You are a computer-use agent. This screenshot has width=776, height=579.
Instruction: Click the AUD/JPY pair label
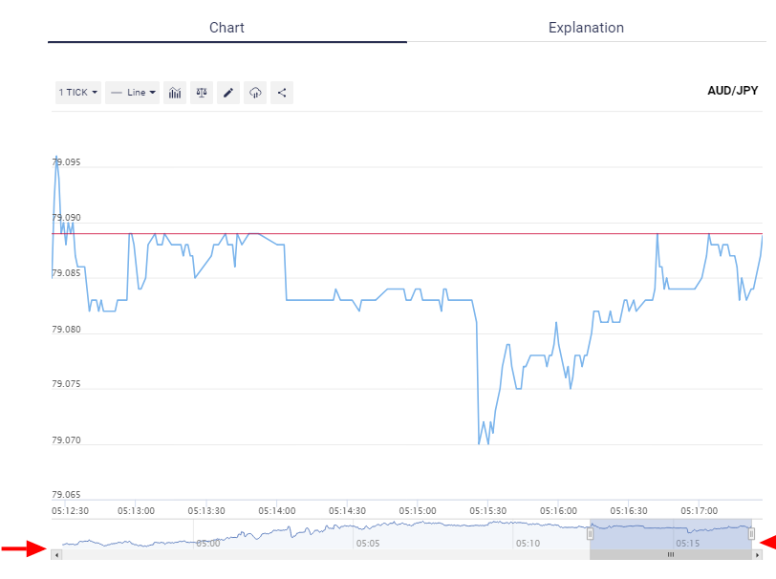pyautogui.click(x=731, y=90)
